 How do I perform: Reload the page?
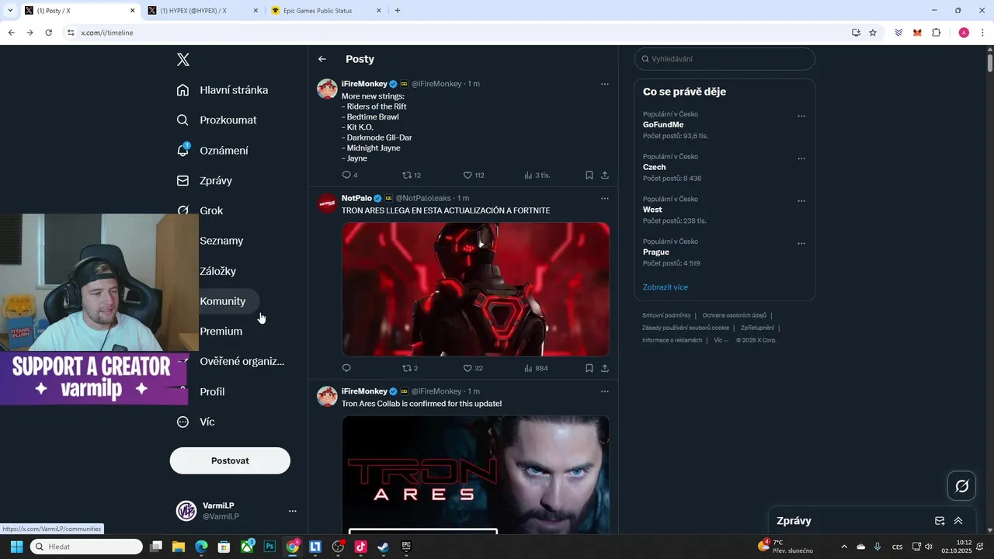48,33
